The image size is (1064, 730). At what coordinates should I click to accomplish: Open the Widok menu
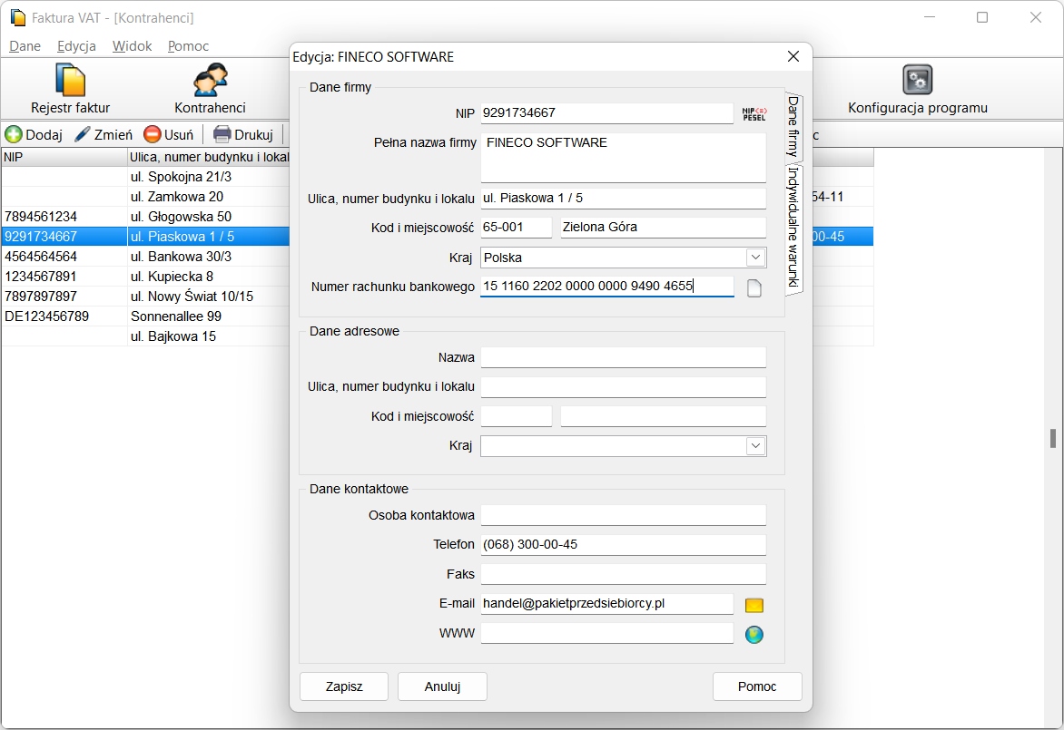(x=132, y=46)
